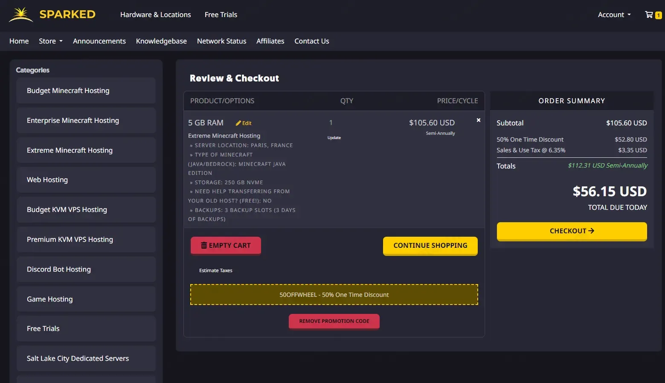This screenshot has width=665, height=383.
Task: Remove 5 GB RAM item with the X
Action: point(479,120)
